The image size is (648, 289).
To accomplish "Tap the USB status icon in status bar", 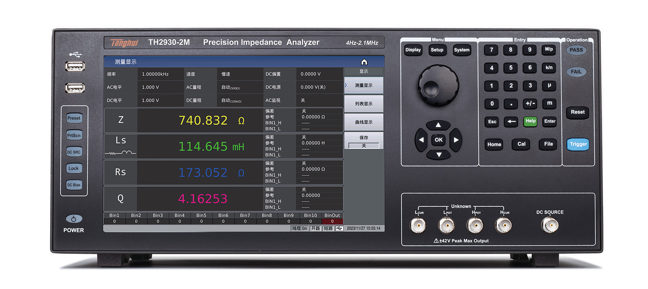I will [339, 228].
